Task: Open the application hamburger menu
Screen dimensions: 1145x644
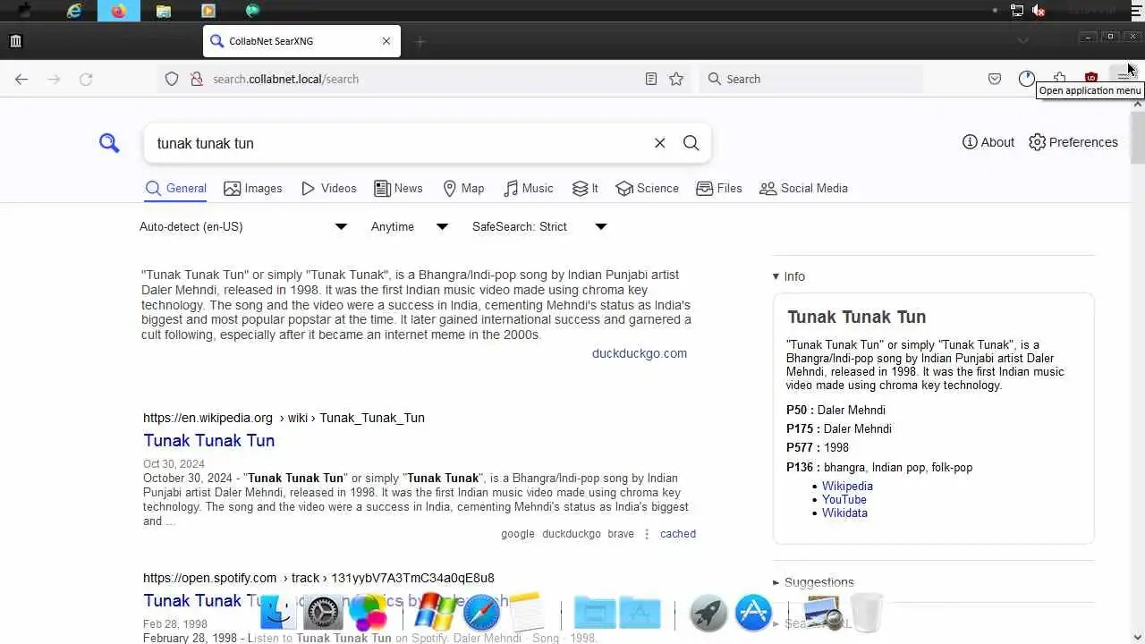Action: (x=1124, y=77)
